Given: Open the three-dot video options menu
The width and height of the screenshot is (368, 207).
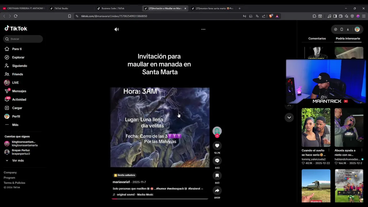Looking at the screenshot, I should coord(203,29).
